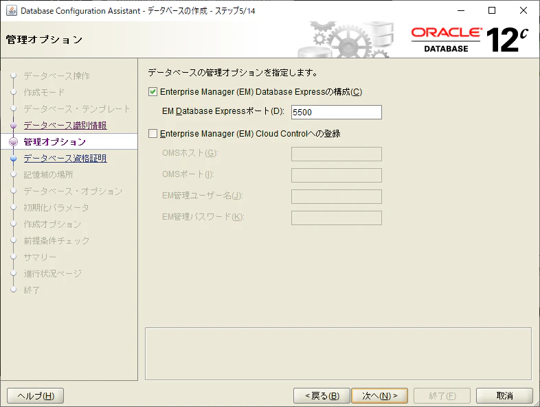Click the データベース・オプション step label
The width and height of the screenshot is (540, 407).
click(x=73, y=191)
